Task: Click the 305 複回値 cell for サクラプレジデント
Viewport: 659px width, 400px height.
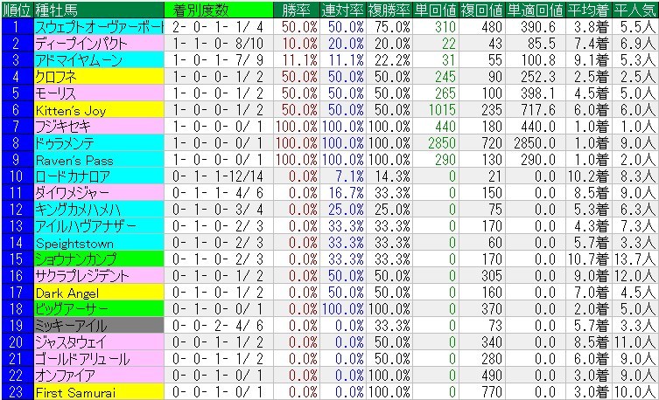Action: tap(481, 276)
